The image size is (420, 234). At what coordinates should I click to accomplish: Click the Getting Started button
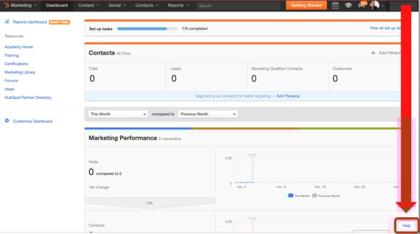[x=306, y=5]
